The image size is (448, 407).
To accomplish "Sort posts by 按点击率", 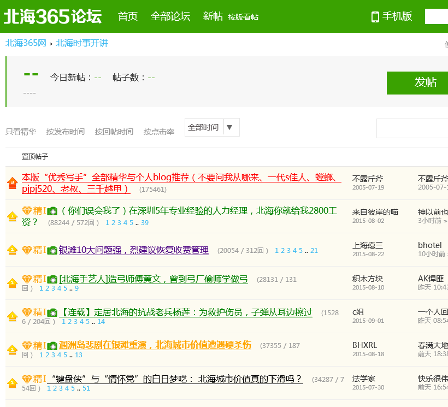I will [x=159, y=132].
